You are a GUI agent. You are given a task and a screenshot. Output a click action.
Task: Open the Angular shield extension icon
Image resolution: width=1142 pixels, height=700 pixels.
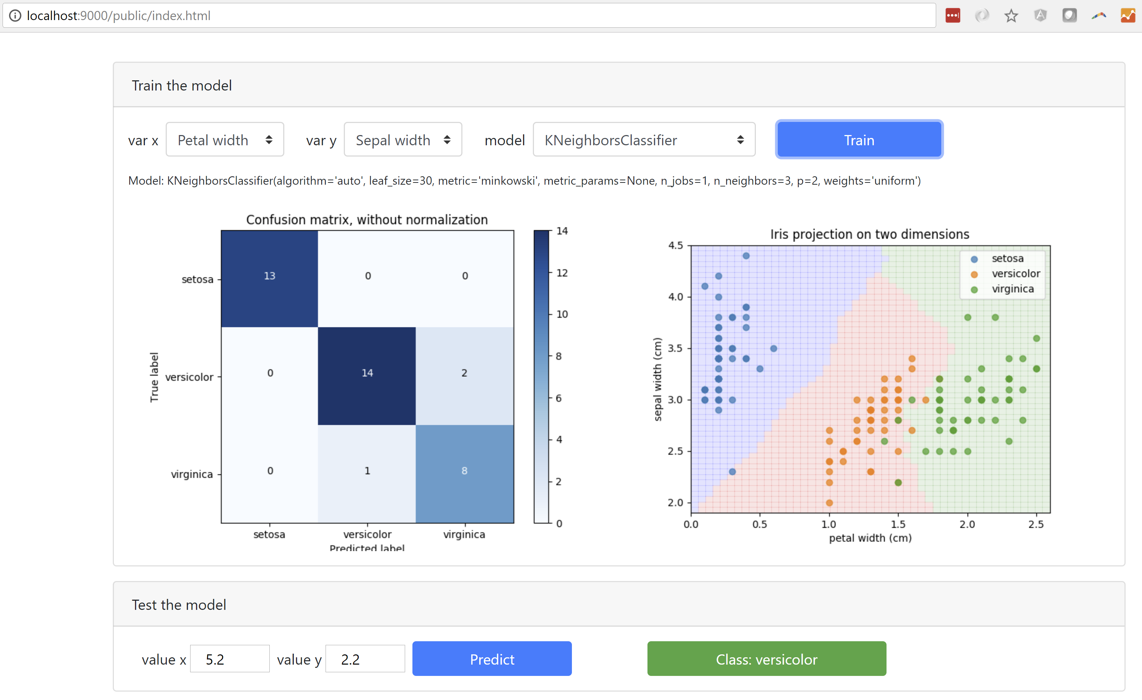[x=1040, y=15]
